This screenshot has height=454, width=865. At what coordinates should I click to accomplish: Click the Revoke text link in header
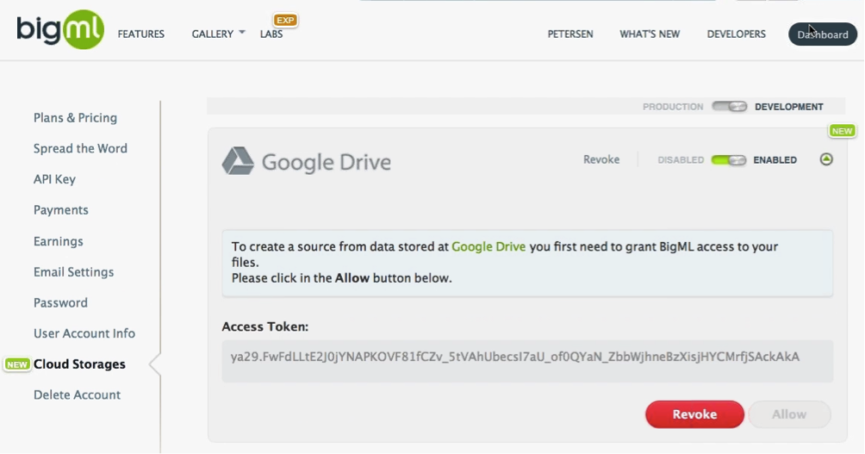[x=601, y=159]
